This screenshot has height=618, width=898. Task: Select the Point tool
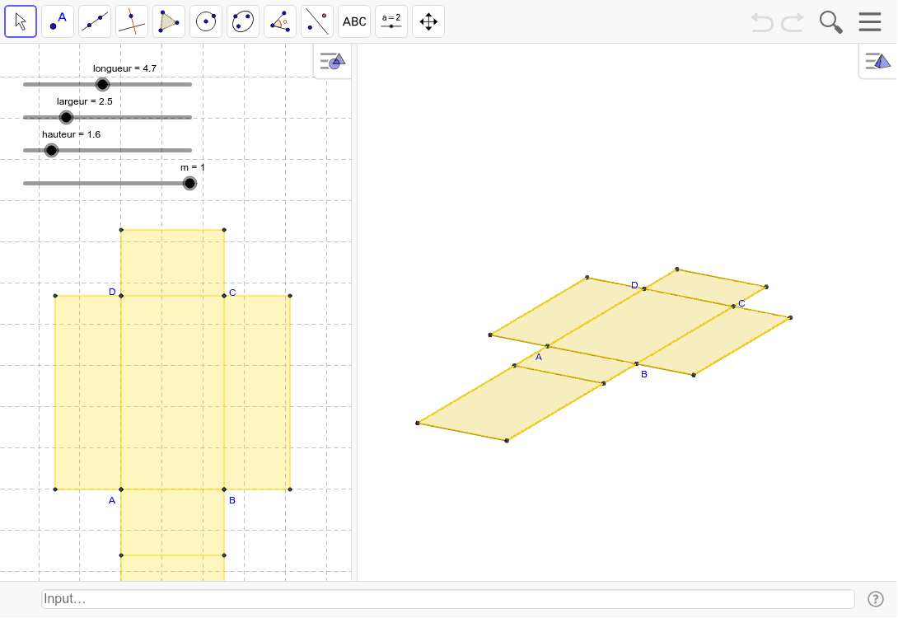(58, 21)
